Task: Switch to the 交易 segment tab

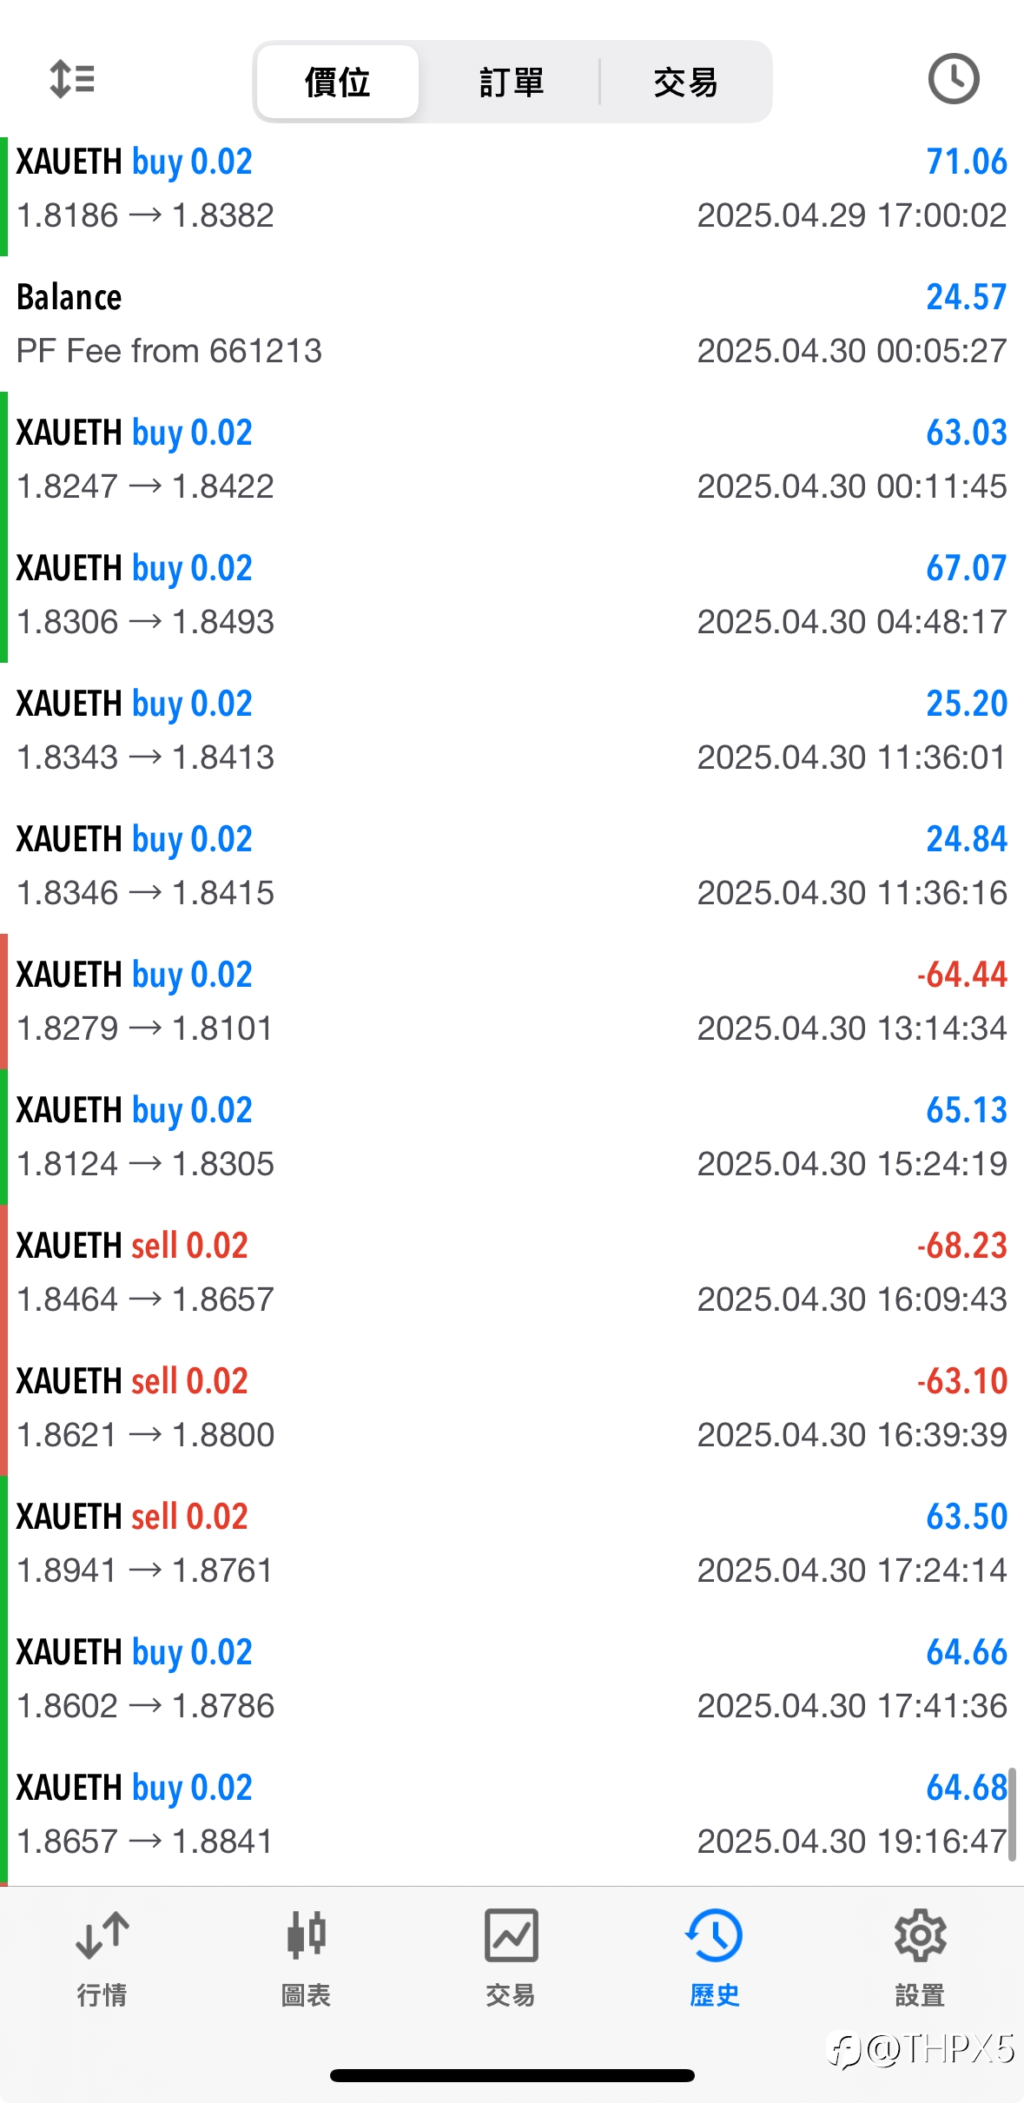Action: (685, 83)
